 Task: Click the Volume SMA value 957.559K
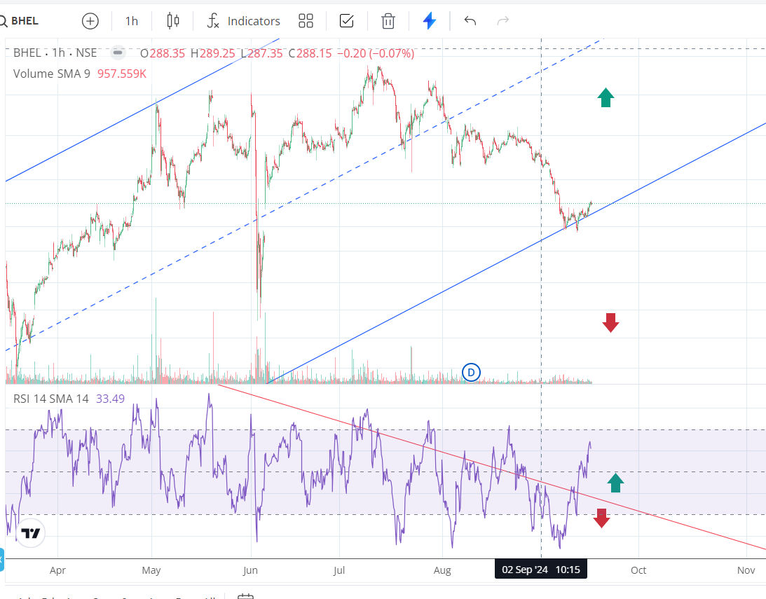[x=122, y=74]
